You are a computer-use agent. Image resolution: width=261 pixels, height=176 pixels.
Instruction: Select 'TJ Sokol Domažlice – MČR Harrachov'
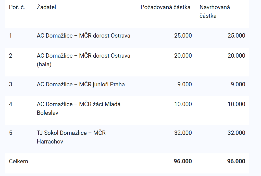point(71,137)
